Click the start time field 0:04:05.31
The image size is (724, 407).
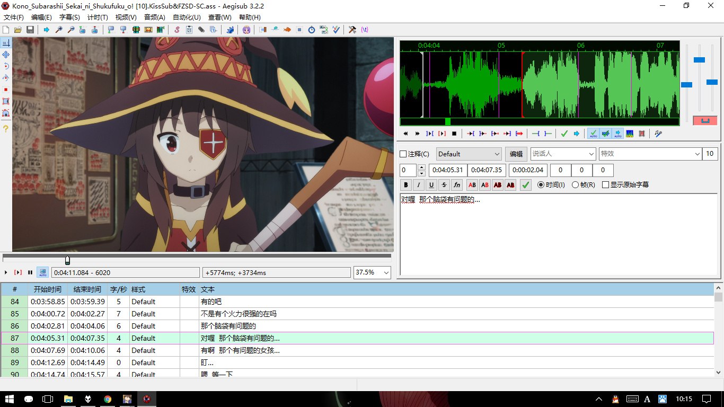[x=447, y=170]
